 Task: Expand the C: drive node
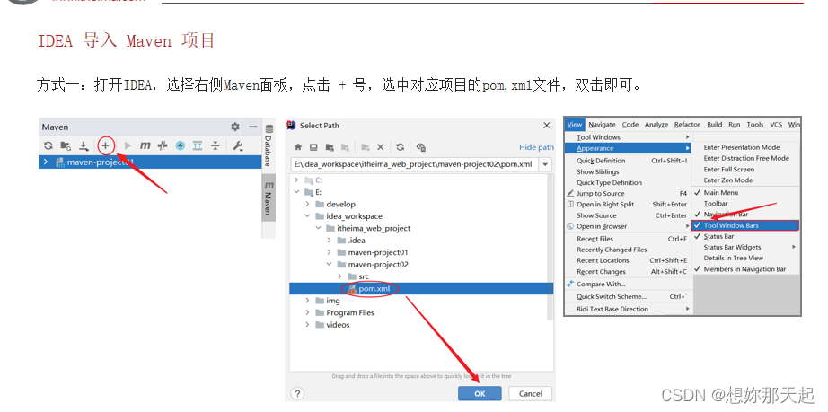pos(296,180)
